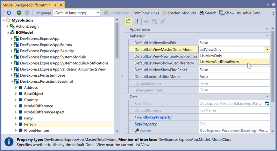
Task: Click the Reload model refresh icon
Action: [9, 13]
